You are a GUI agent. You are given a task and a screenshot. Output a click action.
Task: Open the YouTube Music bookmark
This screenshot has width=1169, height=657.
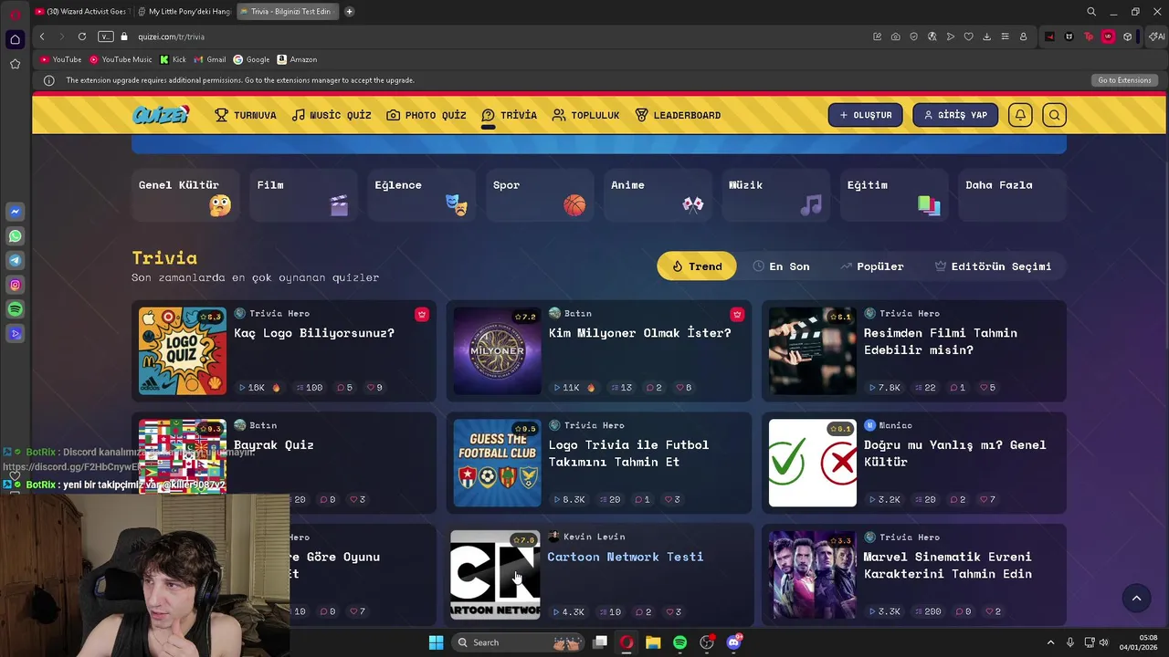pos(121,59)
